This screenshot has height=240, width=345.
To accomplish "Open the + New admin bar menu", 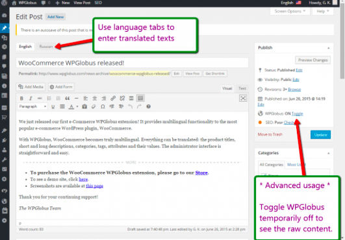I will point(62,3).
